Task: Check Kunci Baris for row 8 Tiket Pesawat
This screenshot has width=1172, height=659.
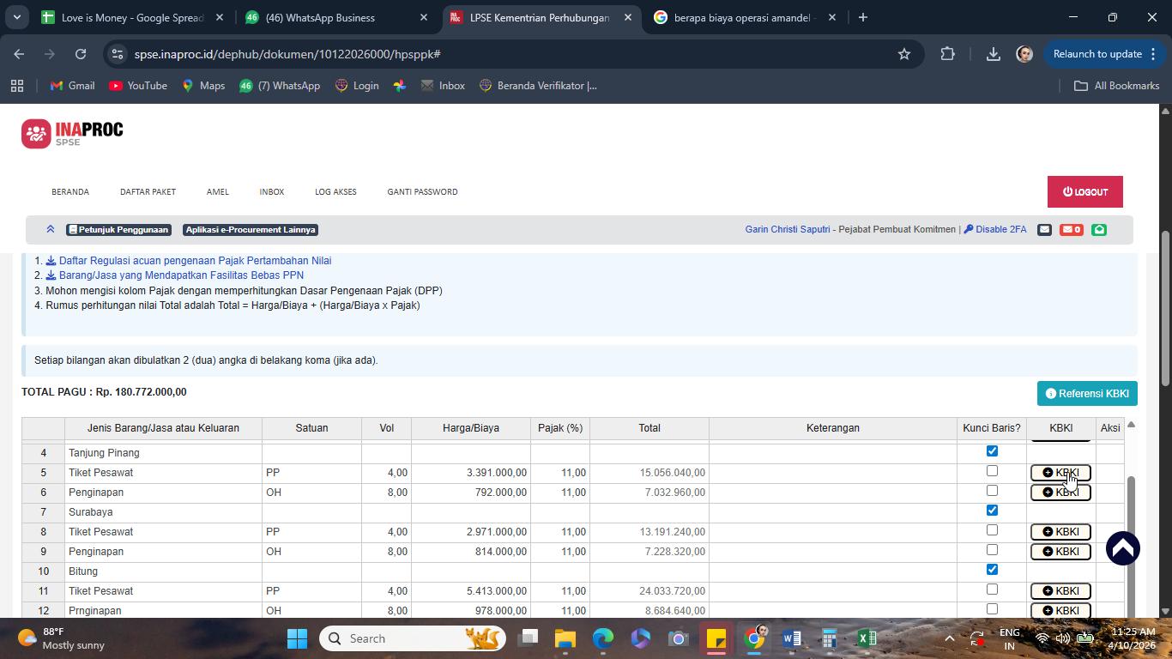Action: pos(992,530)
